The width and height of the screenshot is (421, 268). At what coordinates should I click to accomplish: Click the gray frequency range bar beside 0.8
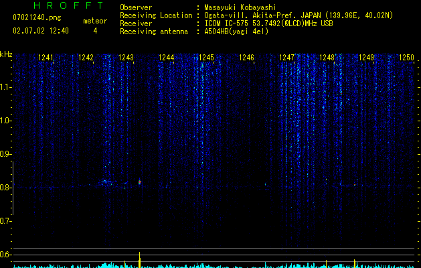tap(13, 188)
